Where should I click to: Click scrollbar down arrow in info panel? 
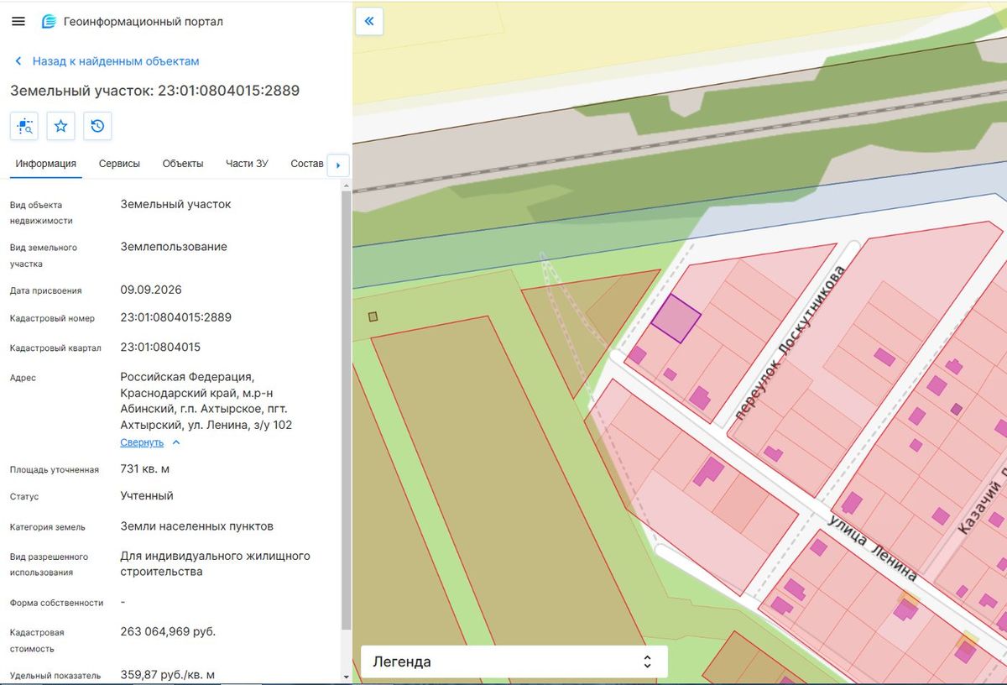coord(346,676)
